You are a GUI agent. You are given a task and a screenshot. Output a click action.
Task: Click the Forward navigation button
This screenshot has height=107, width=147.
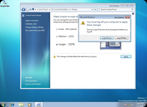28,10
